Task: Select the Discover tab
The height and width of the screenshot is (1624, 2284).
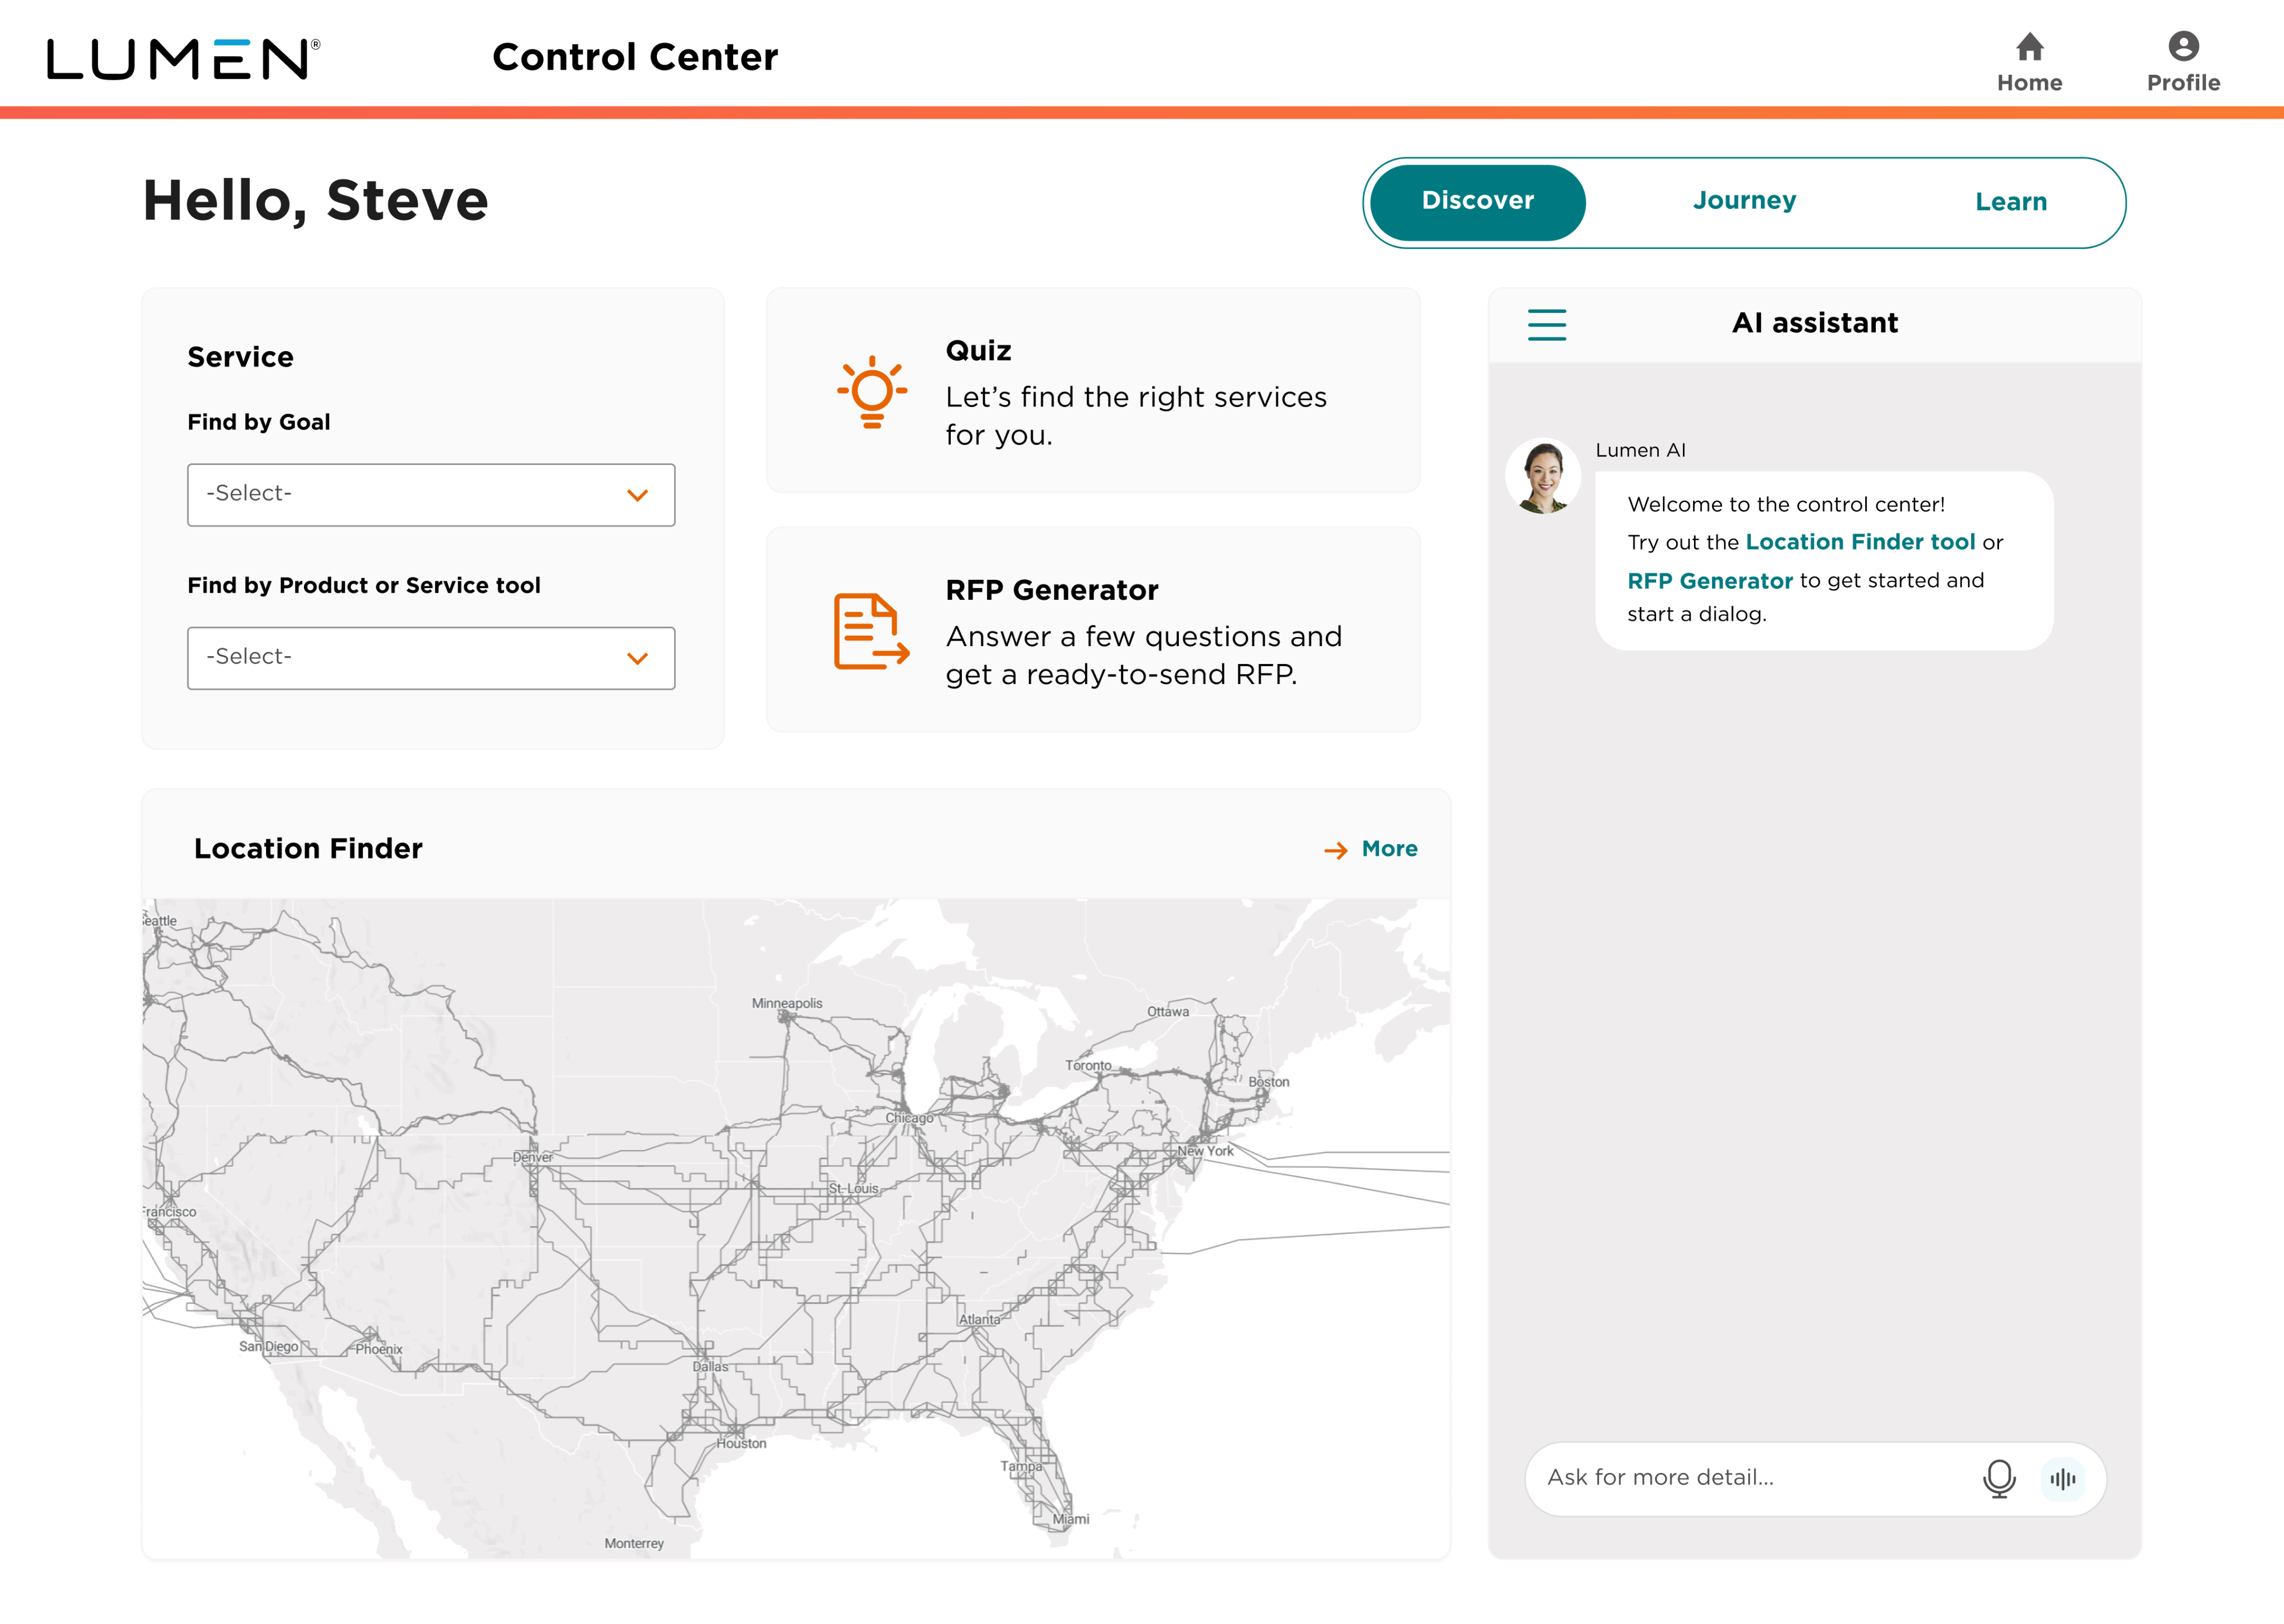Action: coord(1477,202)
